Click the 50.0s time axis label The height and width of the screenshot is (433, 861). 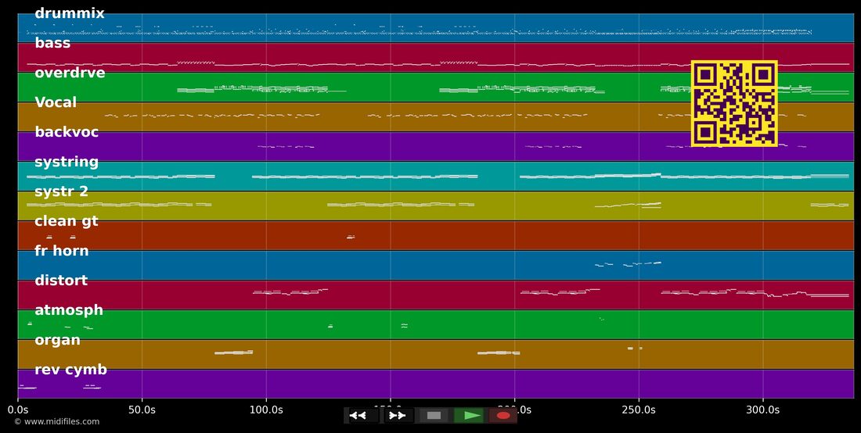pyautogui.click(x=142, y=410)
